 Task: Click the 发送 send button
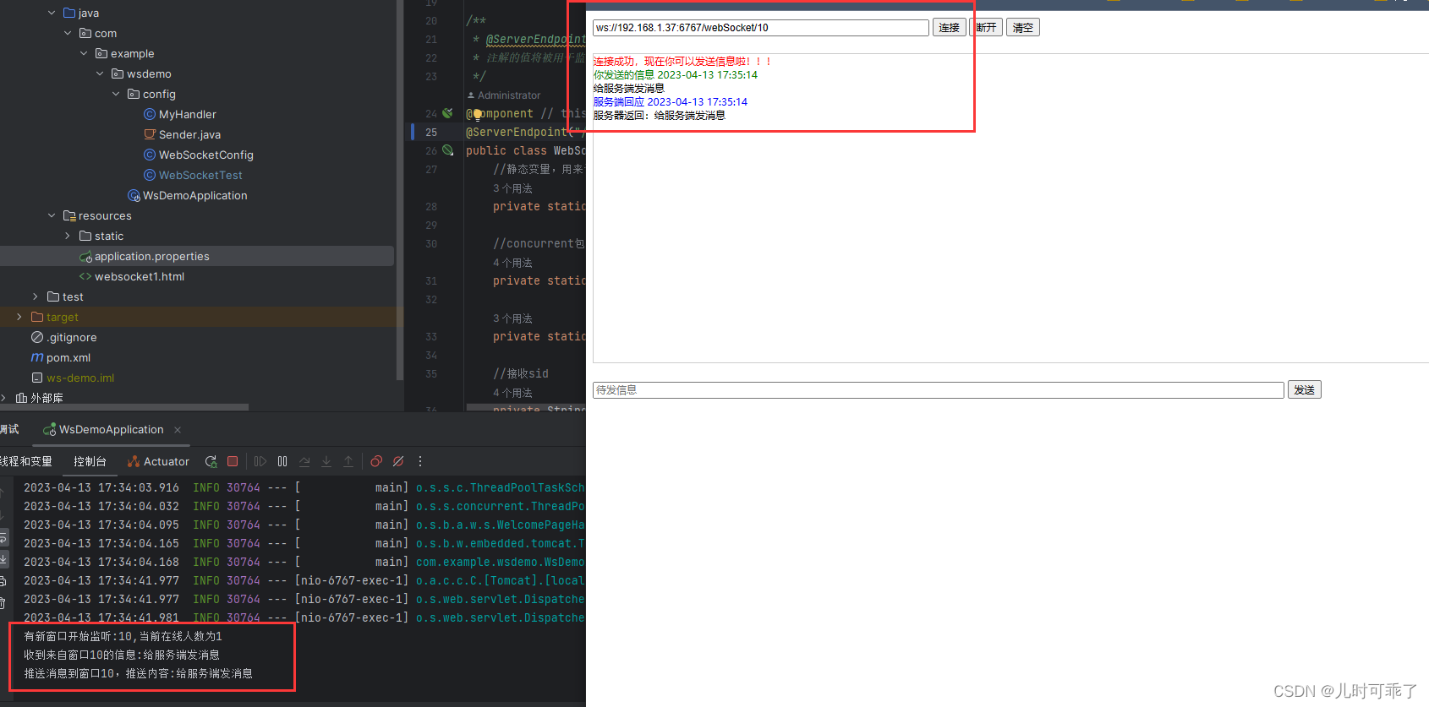(1305, 389)
